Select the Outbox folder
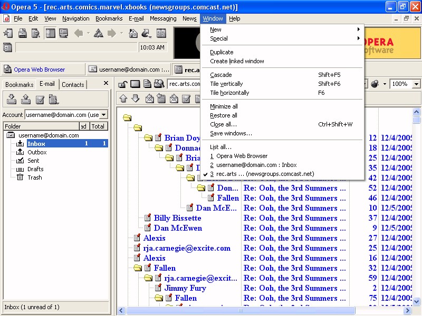 click(x=37, y=152)
